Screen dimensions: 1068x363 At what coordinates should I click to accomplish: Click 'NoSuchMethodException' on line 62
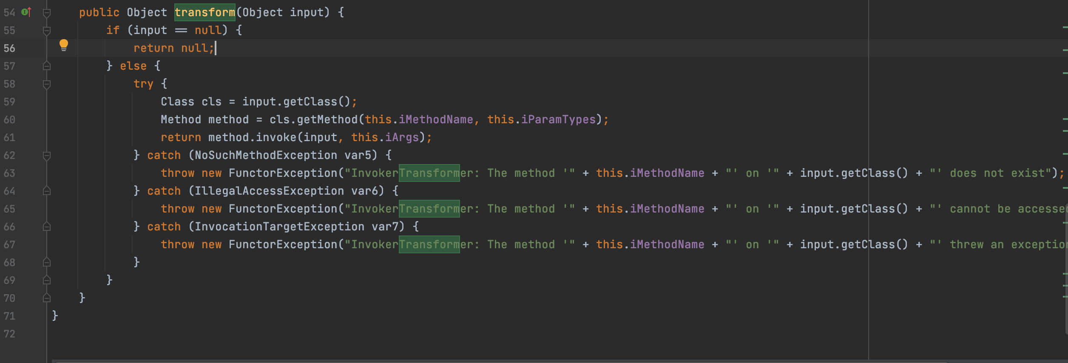[x=266, y=155]
